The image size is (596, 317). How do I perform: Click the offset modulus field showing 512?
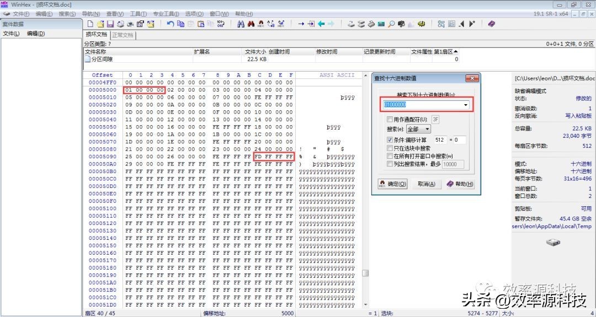(440, 140)
